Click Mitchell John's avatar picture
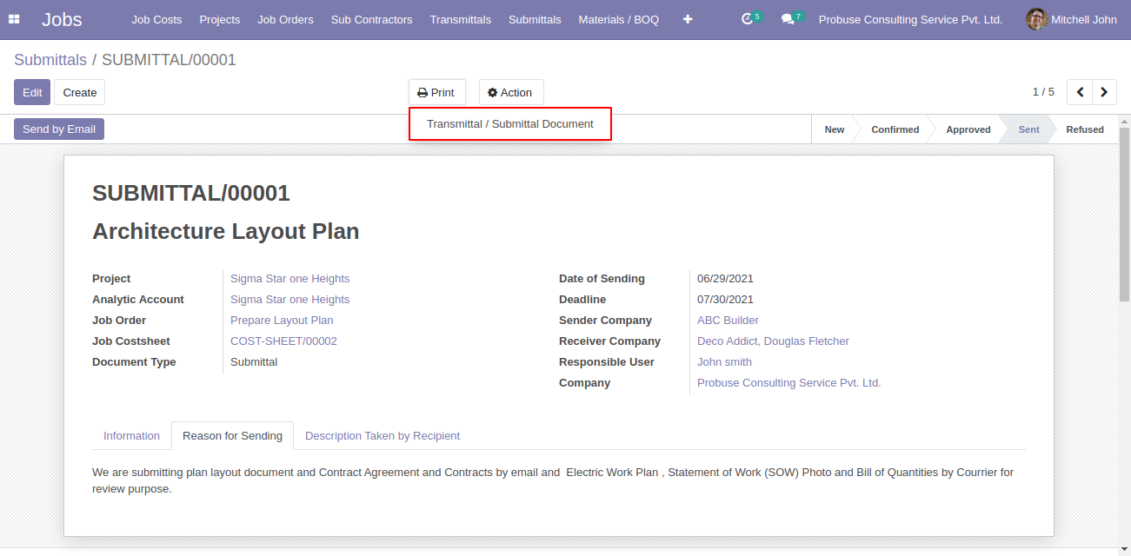1131x556 pixels. pyautogui.click(x=1036, y=19)
